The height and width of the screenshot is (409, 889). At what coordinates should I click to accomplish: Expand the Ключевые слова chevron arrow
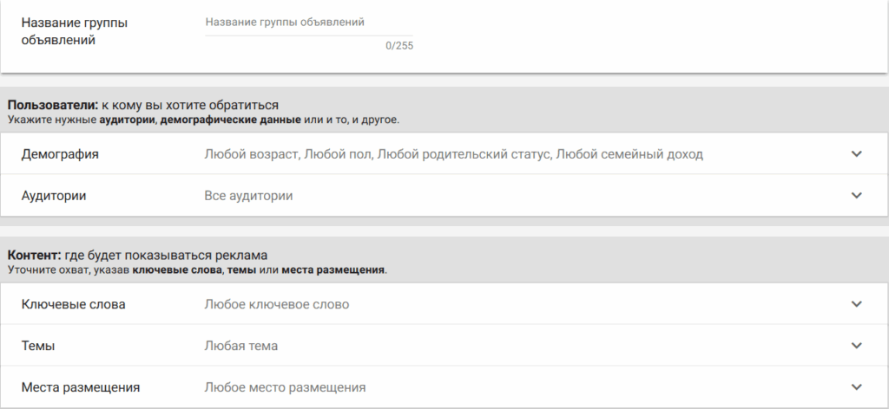857,304
